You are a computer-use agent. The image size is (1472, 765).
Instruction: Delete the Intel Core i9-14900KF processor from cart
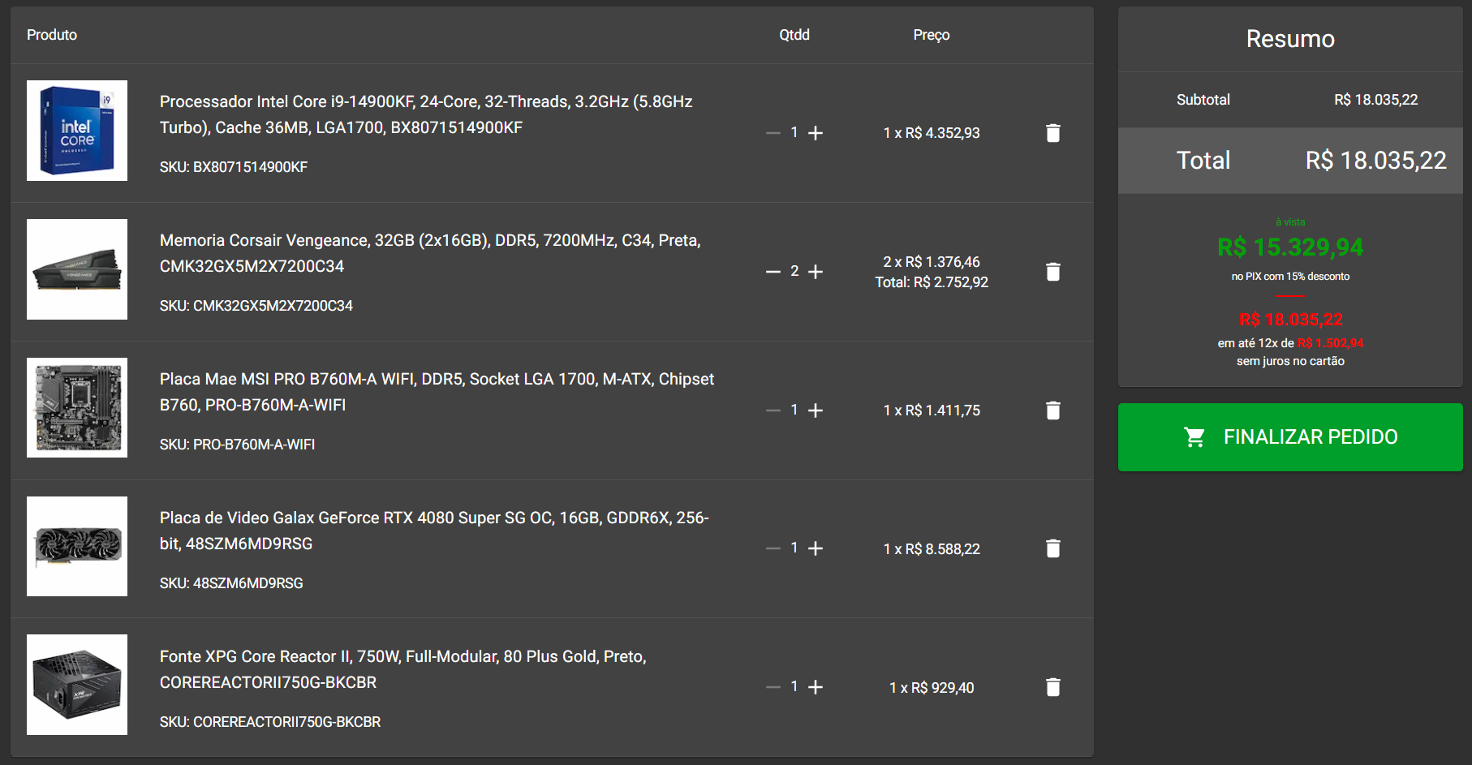coord(1052,133)
